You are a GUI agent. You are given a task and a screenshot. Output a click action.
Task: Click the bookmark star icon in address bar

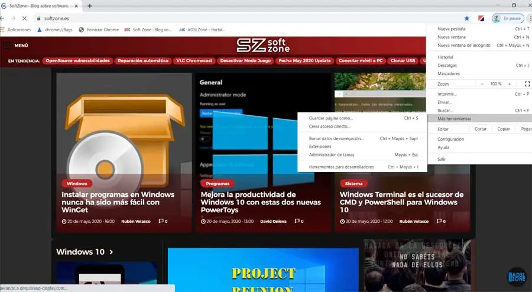pos(467,18)
